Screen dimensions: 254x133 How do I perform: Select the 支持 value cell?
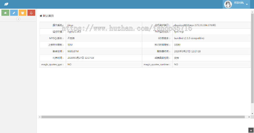(x=212, y=58)
